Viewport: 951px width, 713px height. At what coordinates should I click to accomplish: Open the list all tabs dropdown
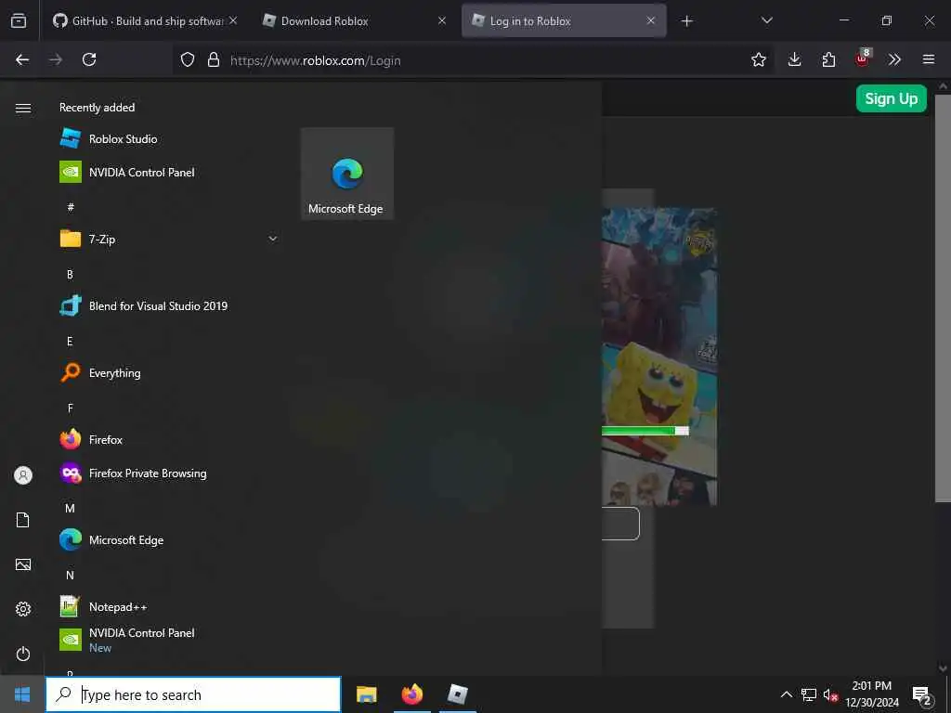tap(766, 20)
